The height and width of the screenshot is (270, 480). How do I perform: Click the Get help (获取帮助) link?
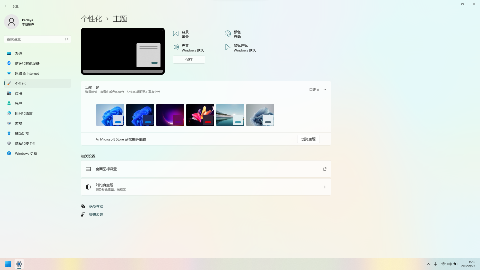point(96,206)
